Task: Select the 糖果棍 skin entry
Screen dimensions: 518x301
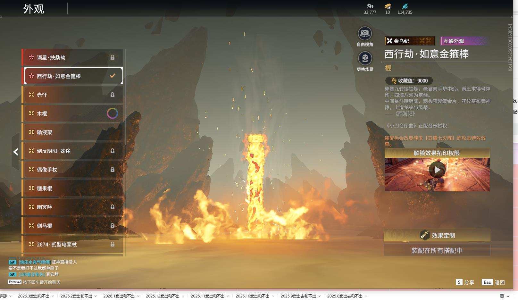Action: (72, 188)
